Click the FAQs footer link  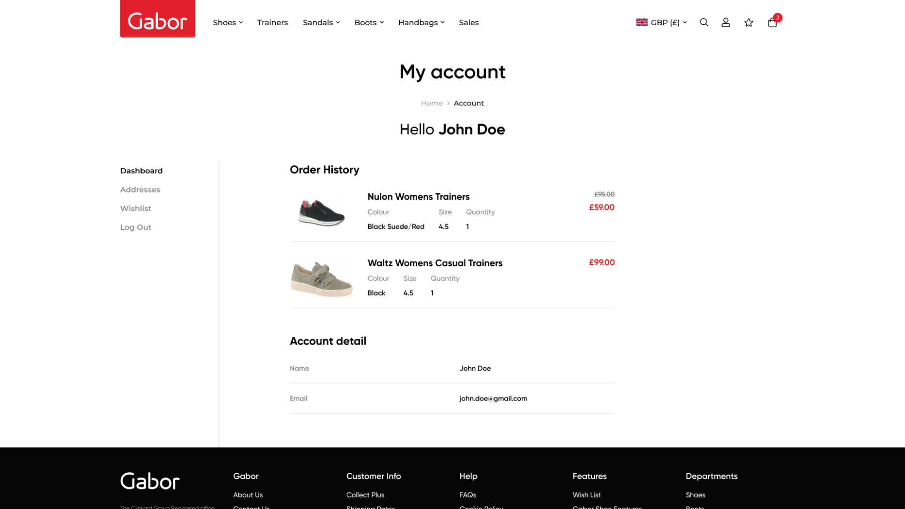click(x=468, y=495)
